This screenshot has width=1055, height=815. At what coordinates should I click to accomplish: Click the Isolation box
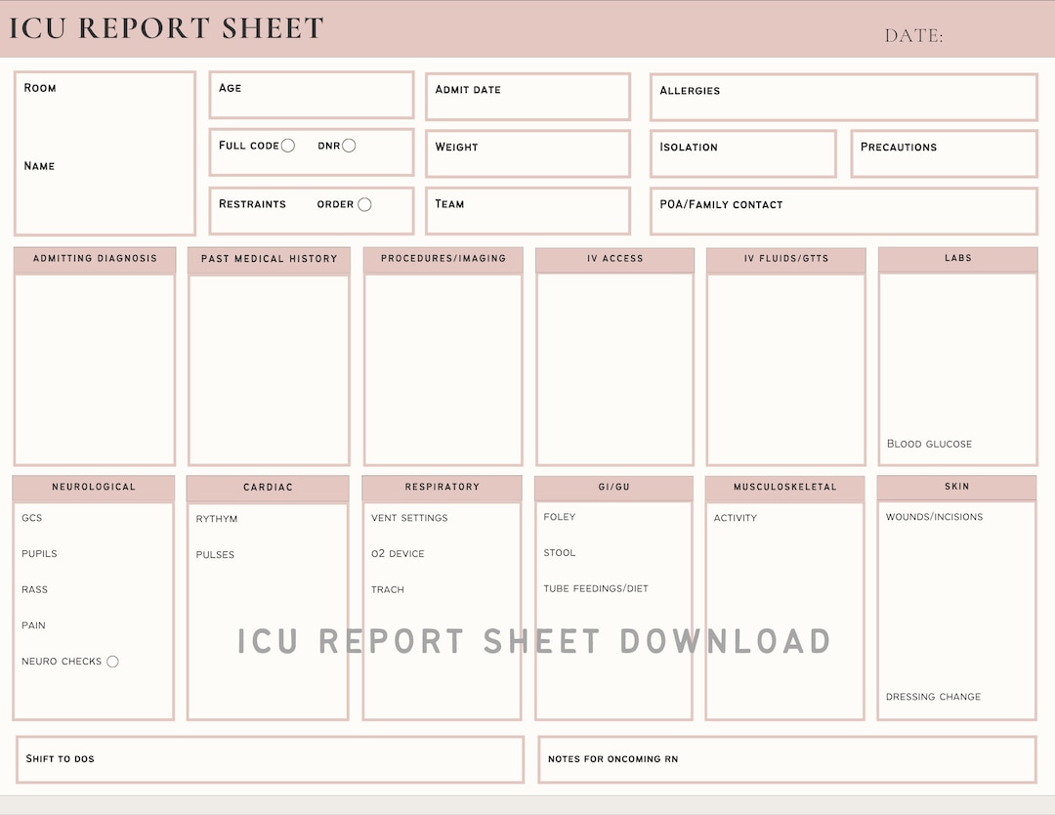[742, 153]
